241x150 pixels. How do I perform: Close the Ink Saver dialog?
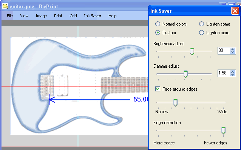tap(235, 11)
